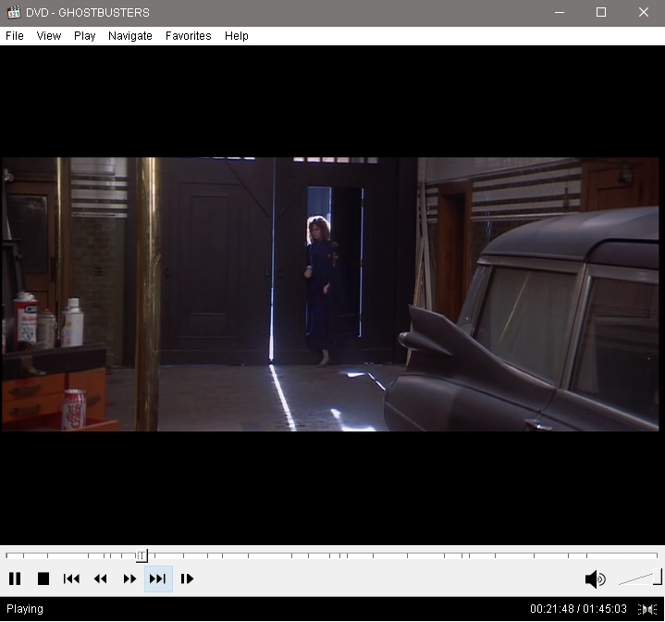The width and height of the screenshot is (665, 622).
Task: Pause playback with the pause button
Action: point(15,578)
